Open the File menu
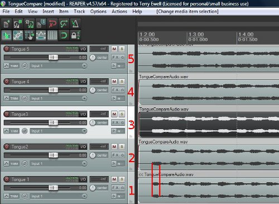This screenshot has height=204, width=279. point(6,12)
